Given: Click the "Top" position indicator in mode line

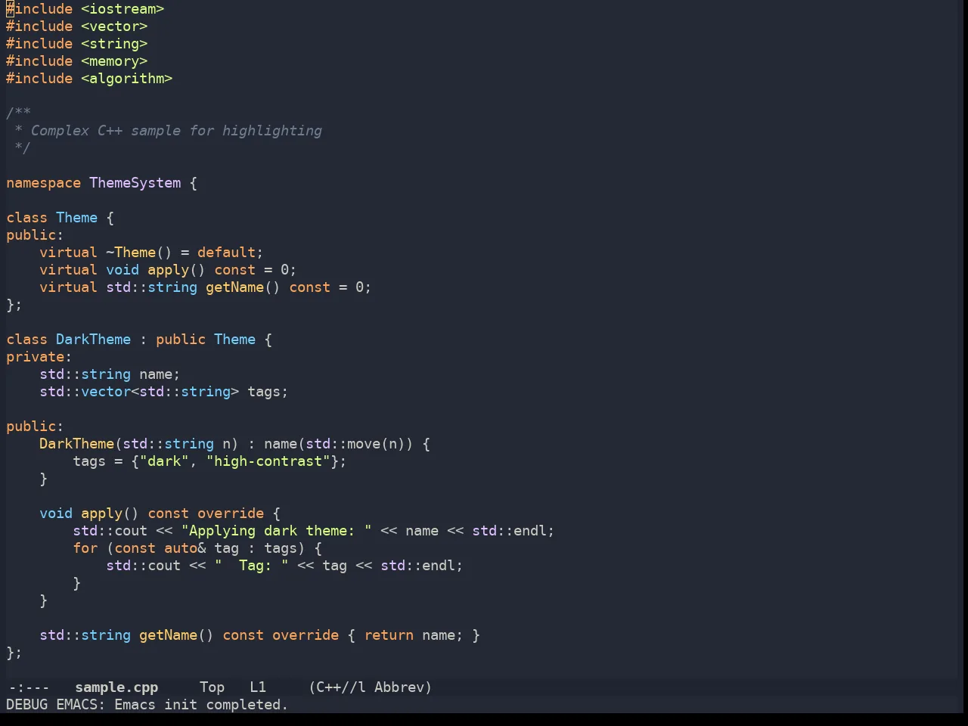Looking at the screenshot, I should coord(212,687).
